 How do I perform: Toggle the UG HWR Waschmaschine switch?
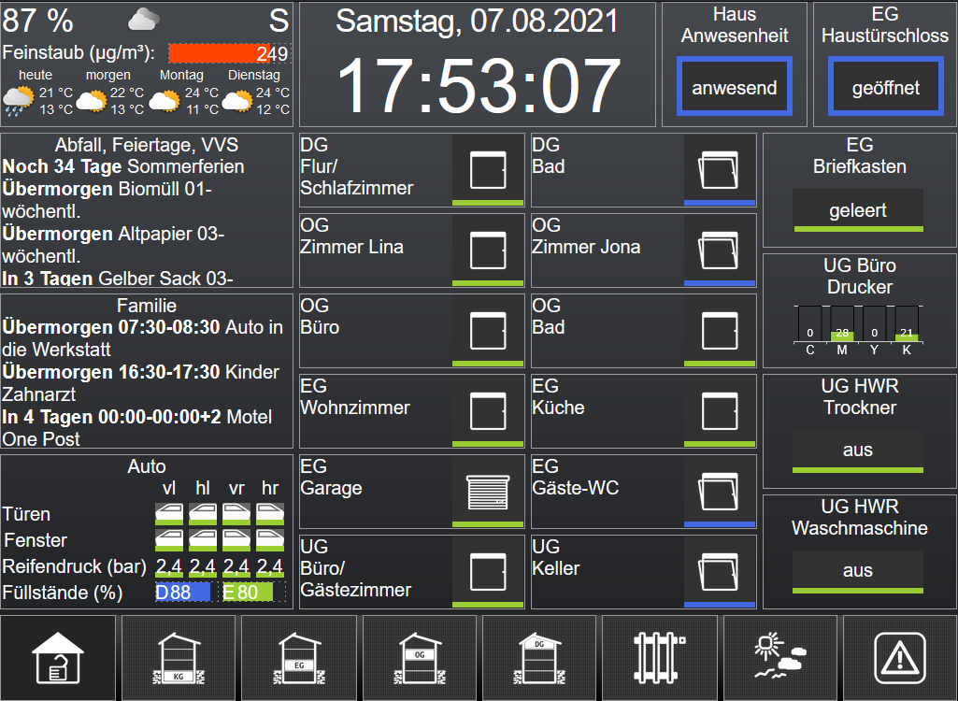coord(857,570)
